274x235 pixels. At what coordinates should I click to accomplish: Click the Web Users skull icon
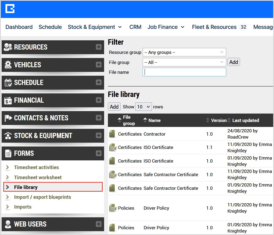tap(8, 224)
